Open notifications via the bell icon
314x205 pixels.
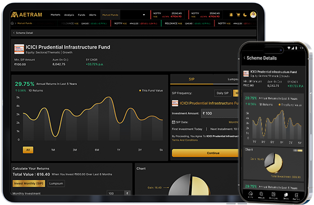pyautogui.click(x=231, y=15)
